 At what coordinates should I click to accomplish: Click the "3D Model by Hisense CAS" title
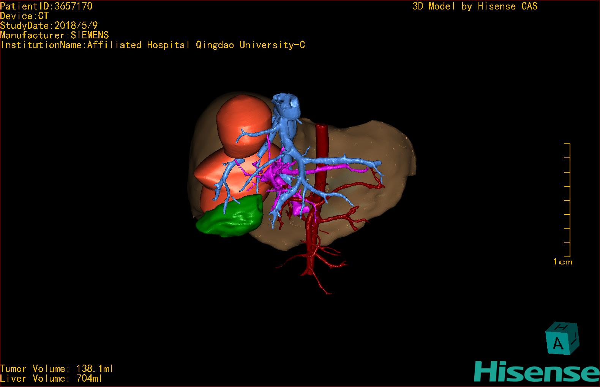pos(475,6)
